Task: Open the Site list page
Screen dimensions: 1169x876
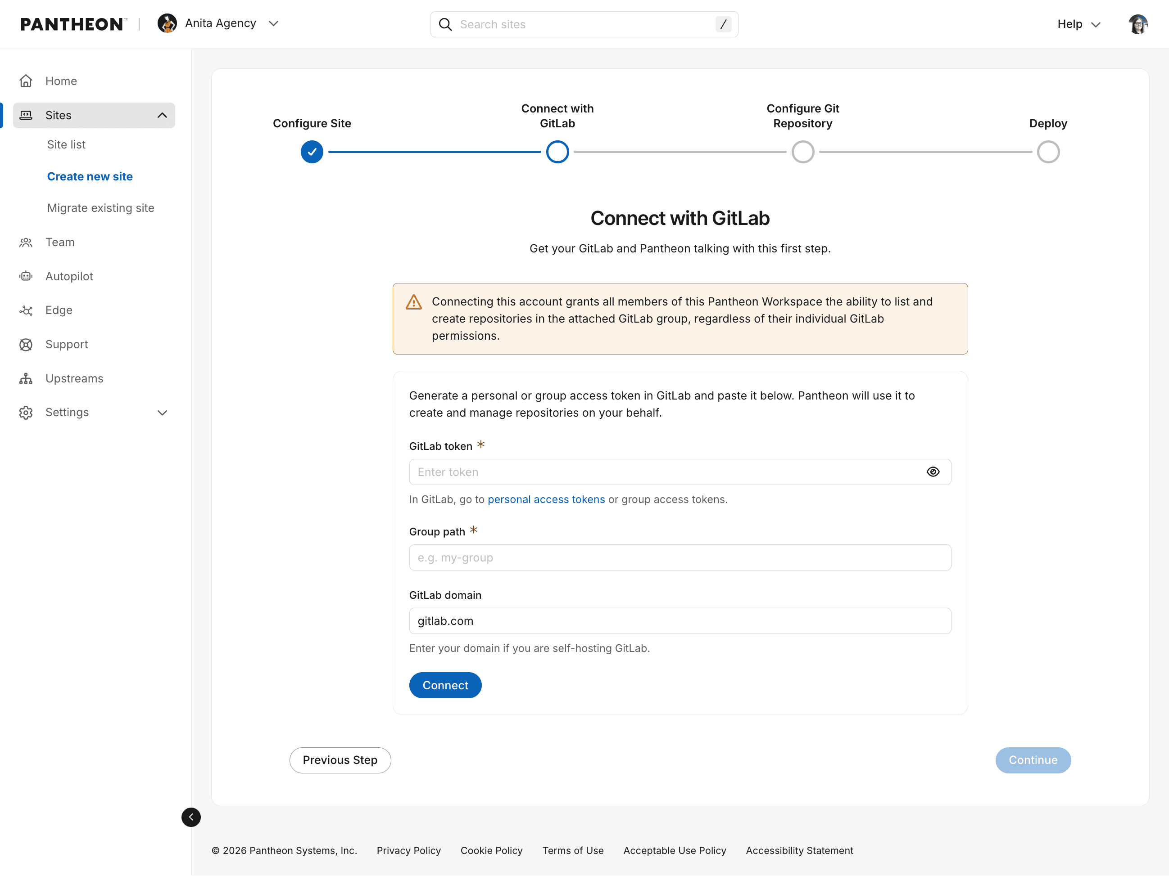Action: coord(66,145)
